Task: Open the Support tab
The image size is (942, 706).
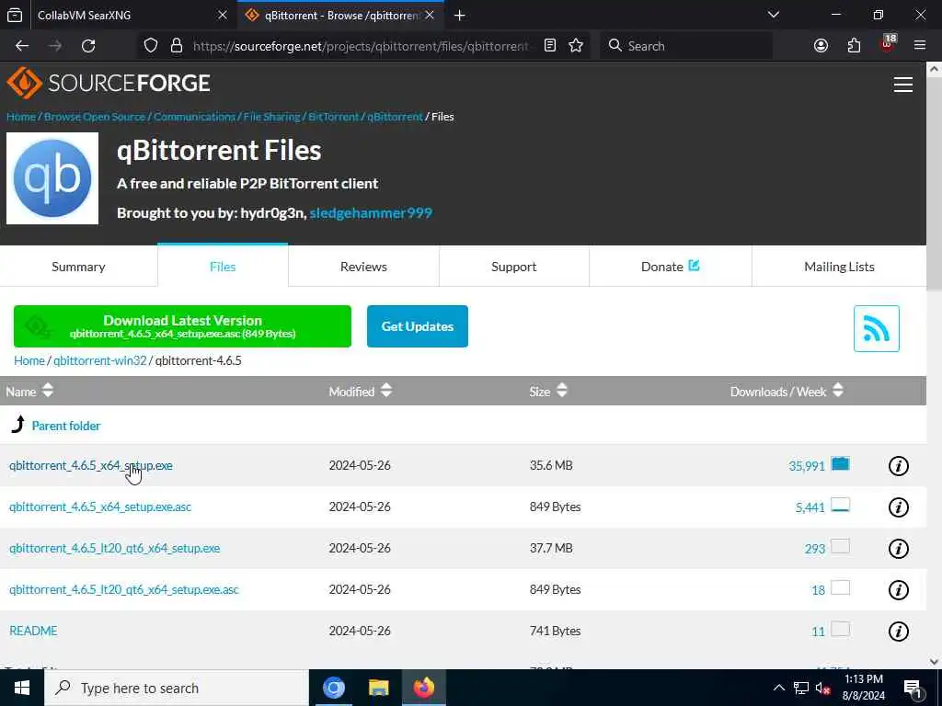Action: click(x=513, y=267)
